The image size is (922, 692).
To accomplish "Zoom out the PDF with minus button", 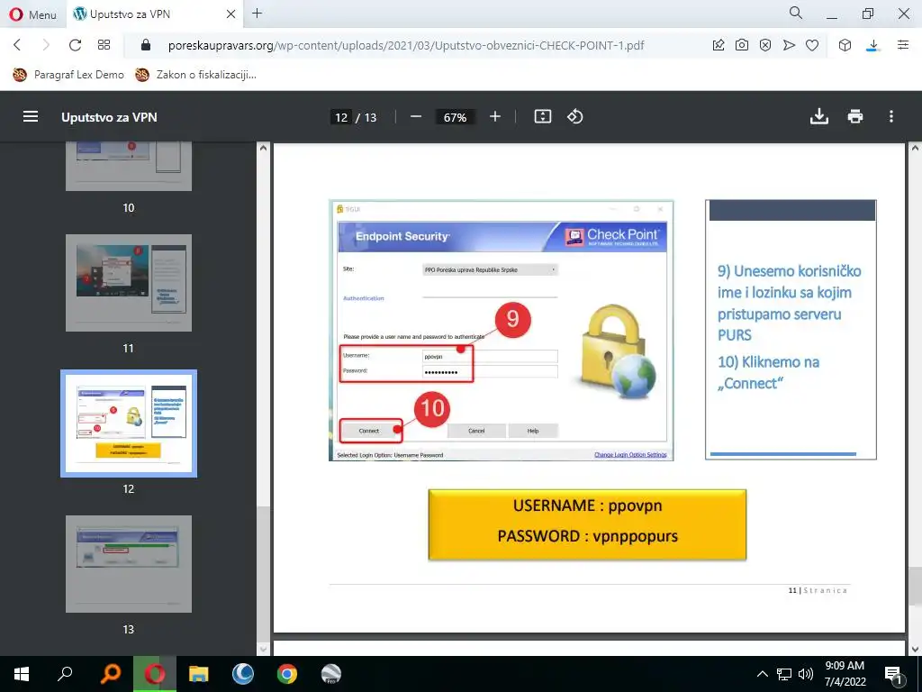I will [x=416, y=116].
